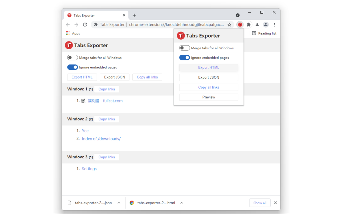Minimize the browser window
343x214 pixels.
coord(250,13)
